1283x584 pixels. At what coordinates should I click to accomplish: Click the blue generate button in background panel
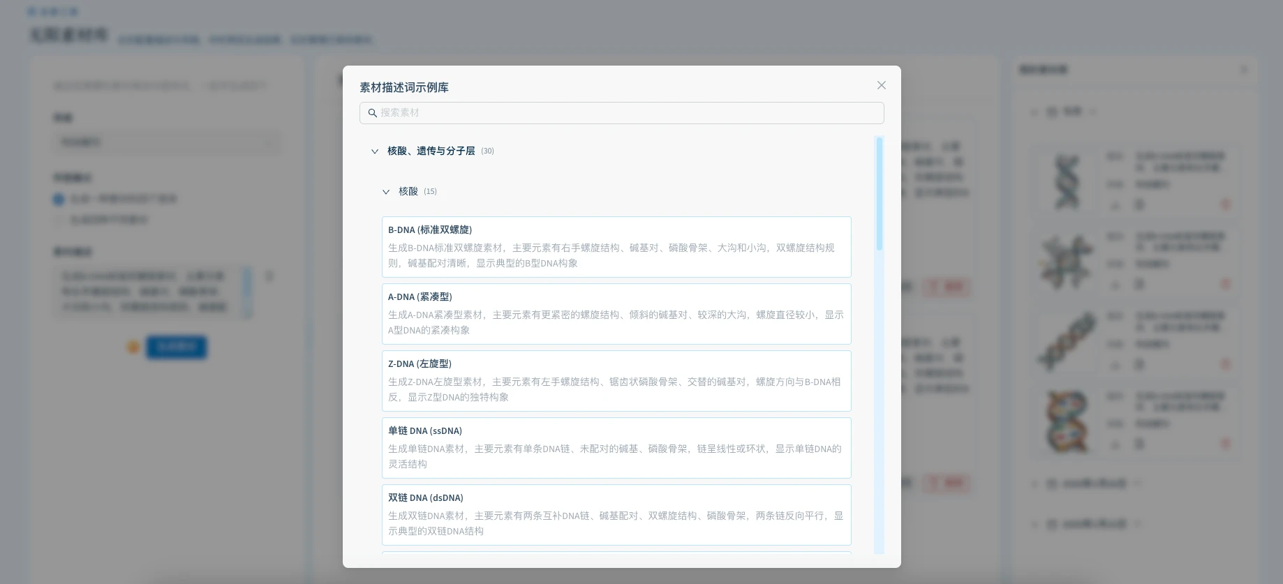tap(177, 347)
